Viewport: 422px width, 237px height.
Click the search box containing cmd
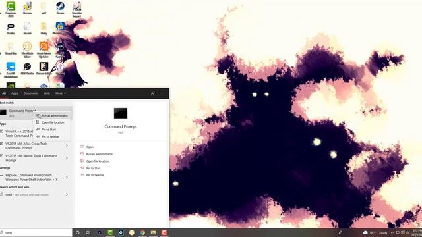point(36,232)
